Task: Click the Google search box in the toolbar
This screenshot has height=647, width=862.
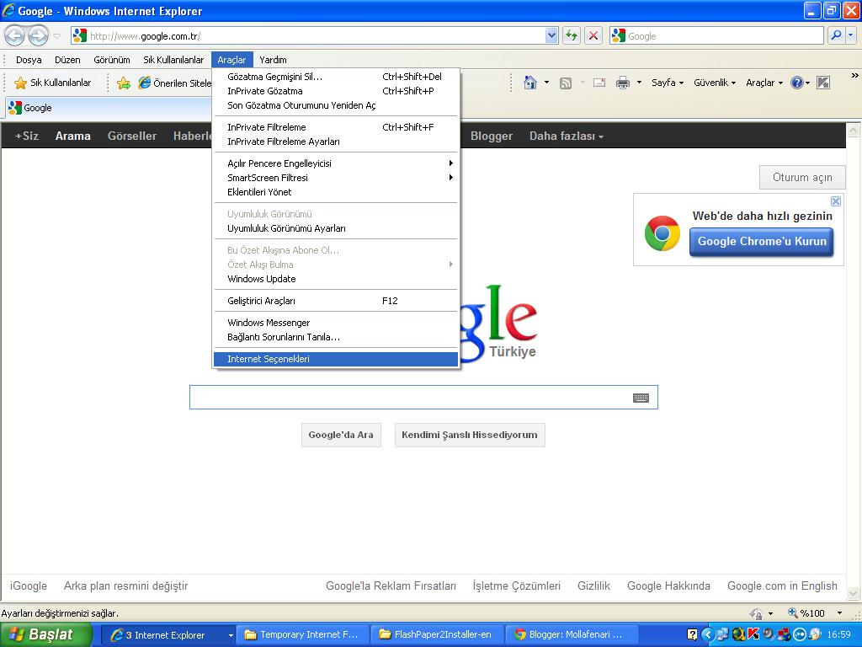Action: 717,36
